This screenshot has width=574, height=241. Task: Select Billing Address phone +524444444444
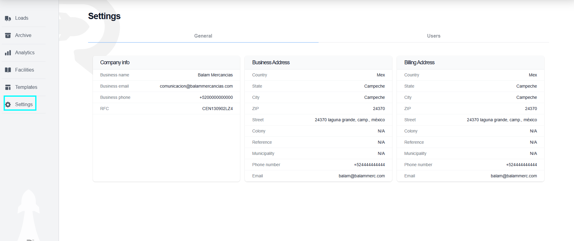tap(521, 165)
